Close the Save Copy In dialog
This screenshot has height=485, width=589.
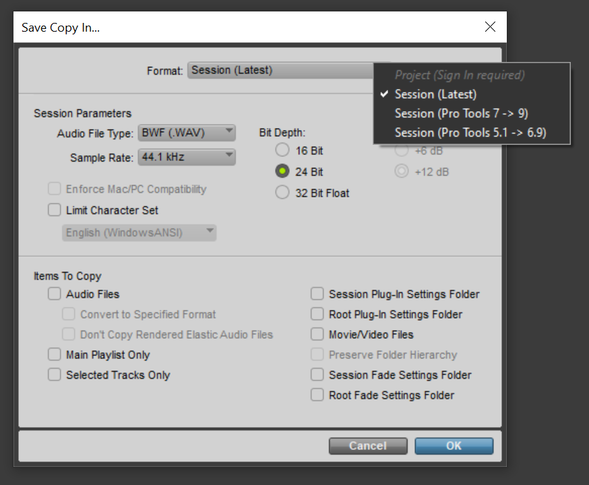[x=490, y=27]
